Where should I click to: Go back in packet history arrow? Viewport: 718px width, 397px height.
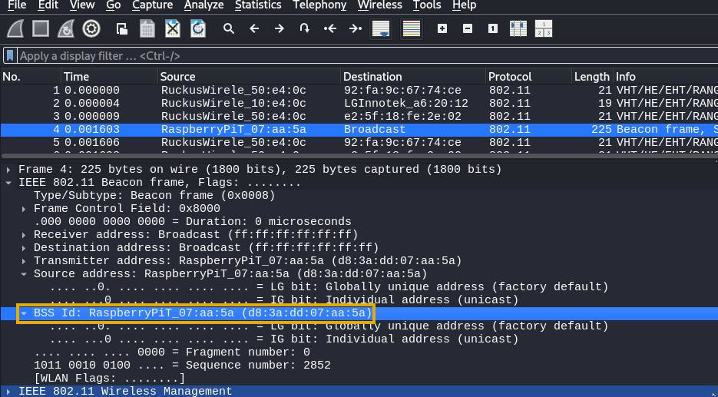[254, 29]
